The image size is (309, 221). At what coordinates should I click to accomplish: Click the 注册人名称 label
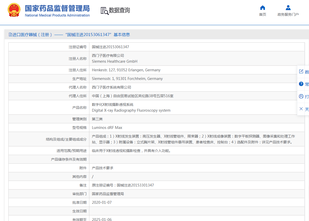coord(78,59)
